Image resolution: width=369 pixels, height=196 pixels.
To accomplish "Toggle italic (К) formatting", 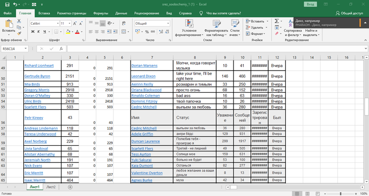I will pos(39,32).
